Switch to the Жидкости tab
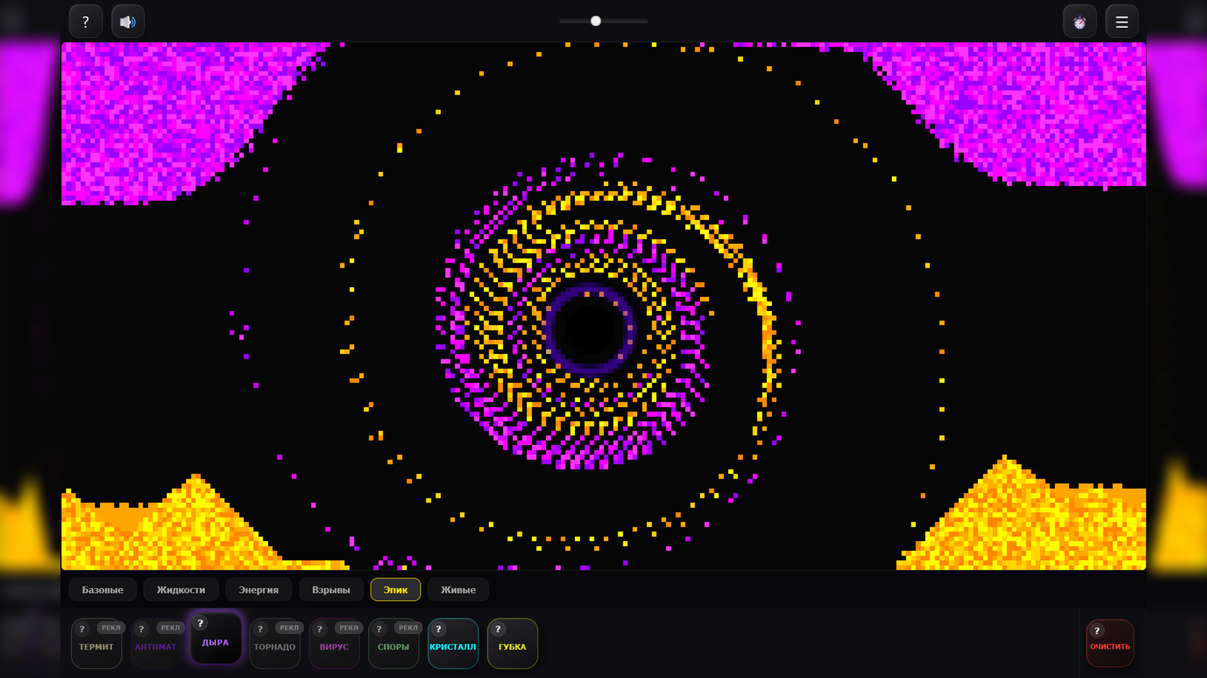 [x=181, y=589]
